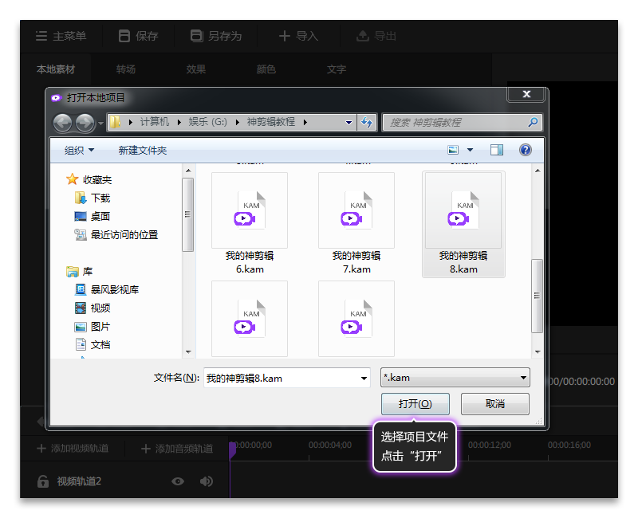
Task: Switch to the 效果 effects tab
Action: (x=196, y=69)
